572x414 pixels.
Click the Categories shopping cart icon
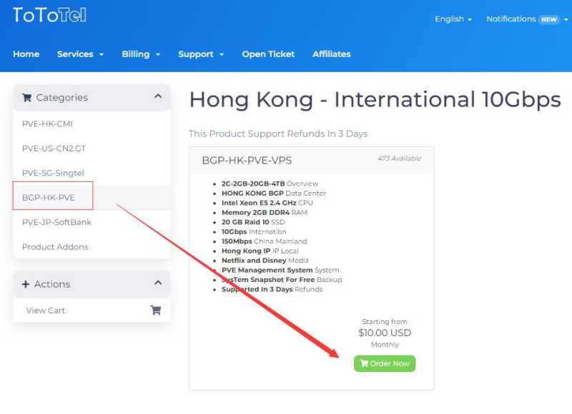pos(26,98)
